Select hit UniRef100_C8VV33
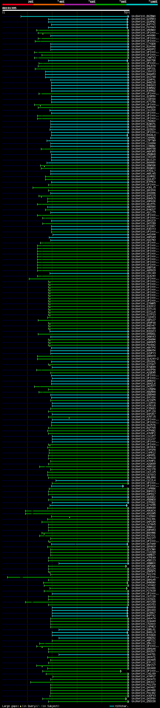Screen dimensions: 160x708 143,72
